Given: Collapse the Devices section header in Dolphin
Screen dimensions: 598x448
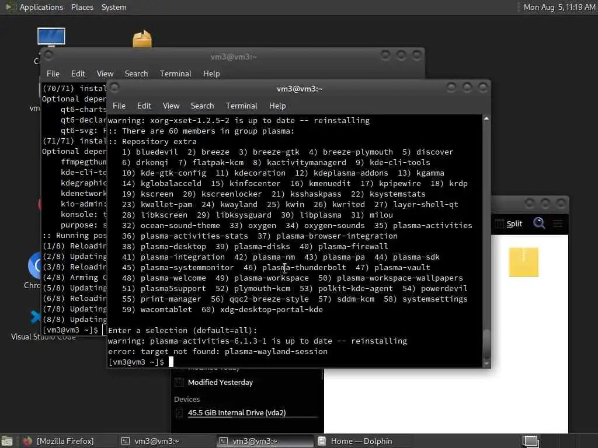Looking at the screenshot, I should tap(187, 399).
